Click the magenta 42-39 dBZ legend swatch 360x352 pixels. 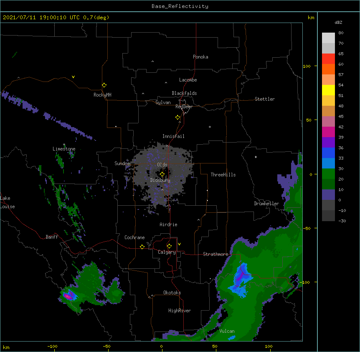328,132
